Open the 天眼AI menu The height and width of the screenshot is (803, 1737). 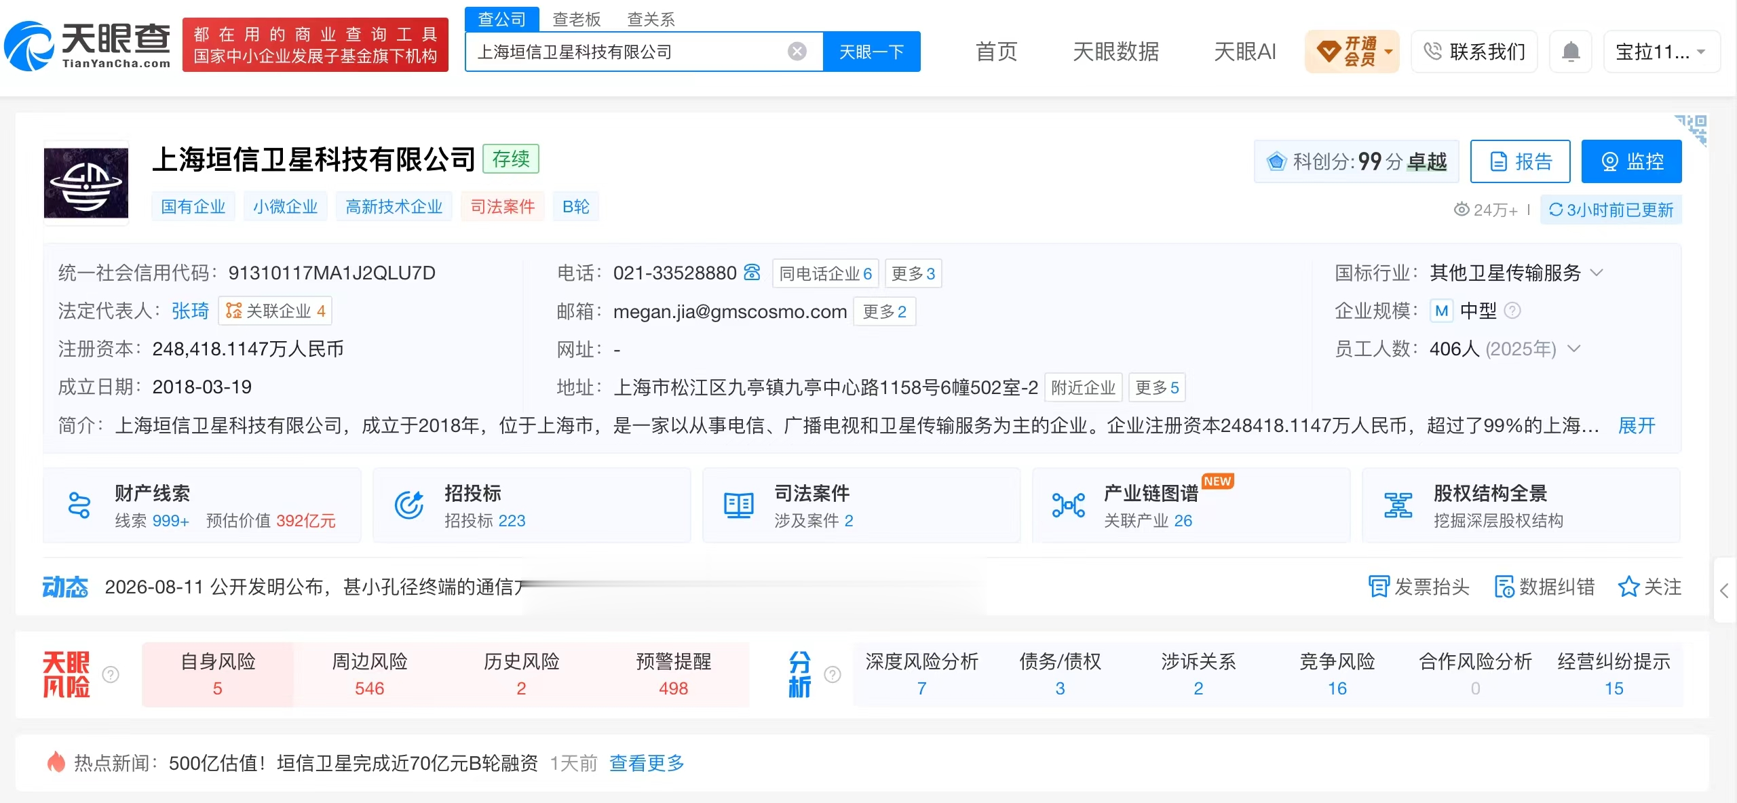tap(1244, 52)
